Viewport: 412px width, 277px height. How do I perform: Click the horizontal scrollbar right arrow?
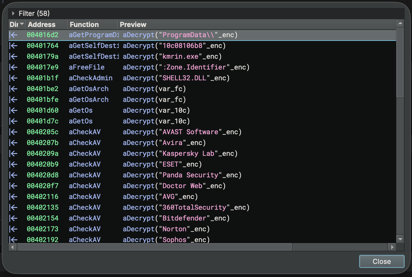pyautogui.click(x=392, y=247)
